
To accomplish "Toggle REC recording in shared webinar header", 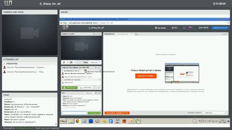I will point(175,28).
